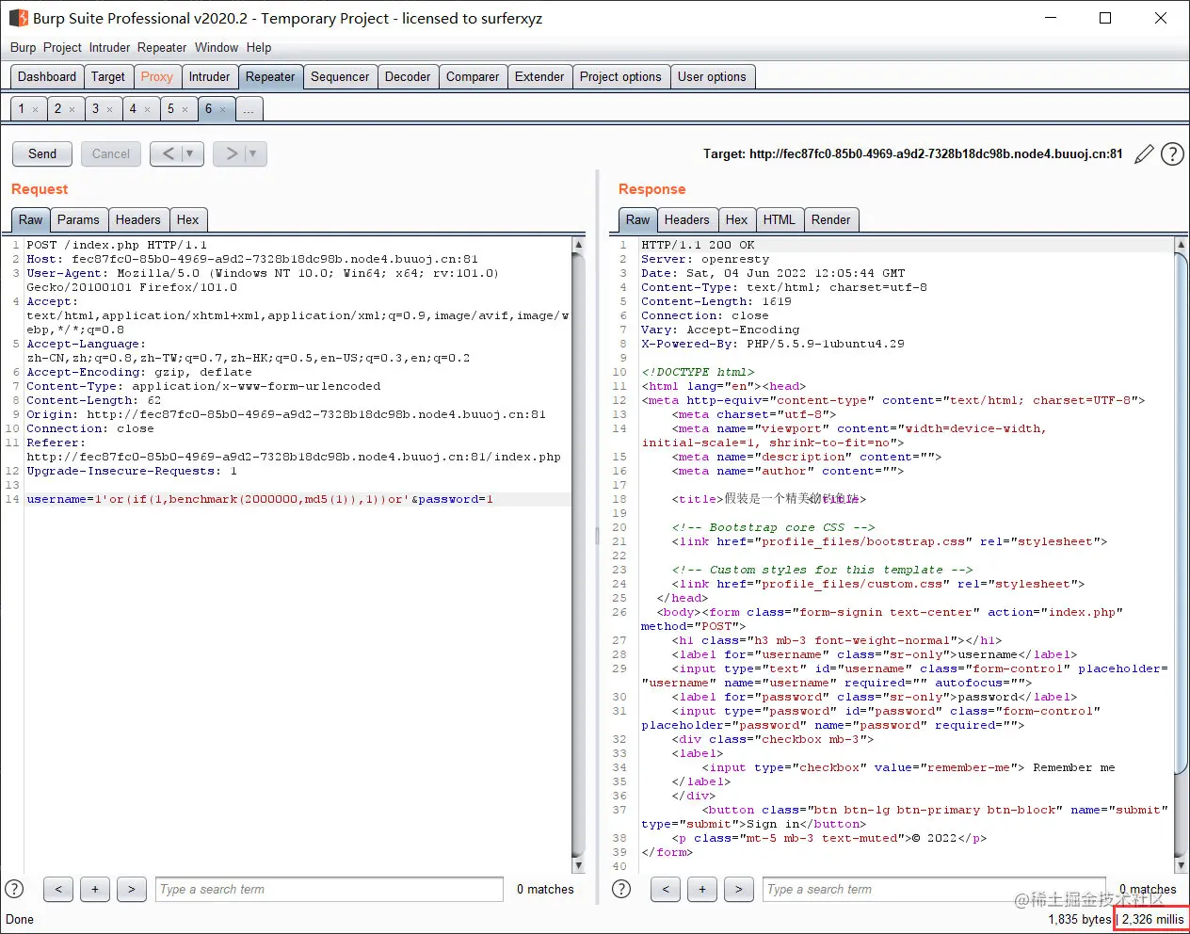This screenshot has width=1190, height=934.
Task: Switch to the Dashboard tab
Action: tap(47, 77)
